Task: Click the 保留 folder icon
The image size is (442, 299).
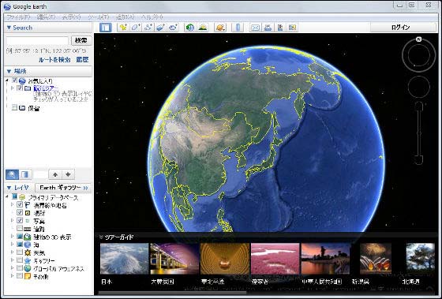Action: [x=22, y=108]
